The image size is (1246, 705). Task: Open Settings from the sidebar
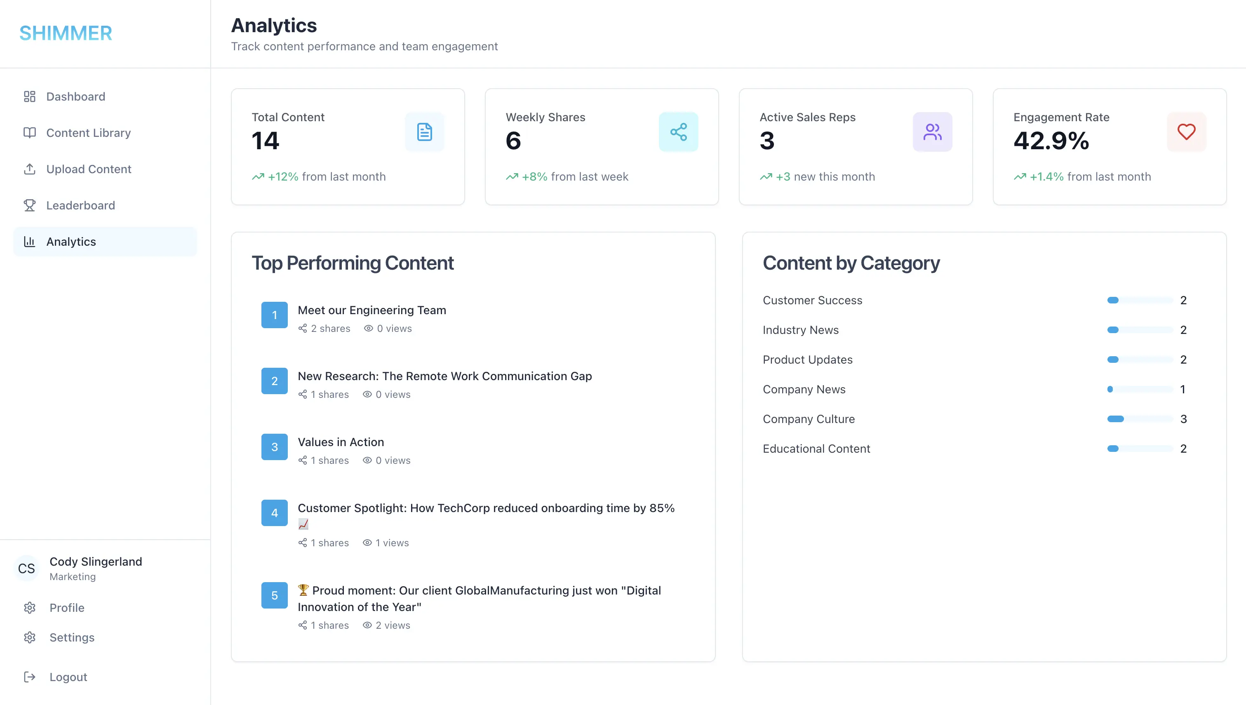pyautogui.click(x=72, y=637)
